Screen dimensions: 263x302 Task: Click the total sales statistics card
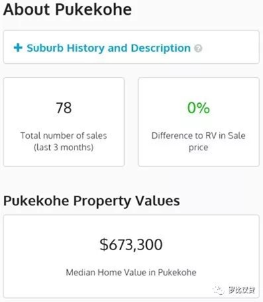tap(64, 122)
